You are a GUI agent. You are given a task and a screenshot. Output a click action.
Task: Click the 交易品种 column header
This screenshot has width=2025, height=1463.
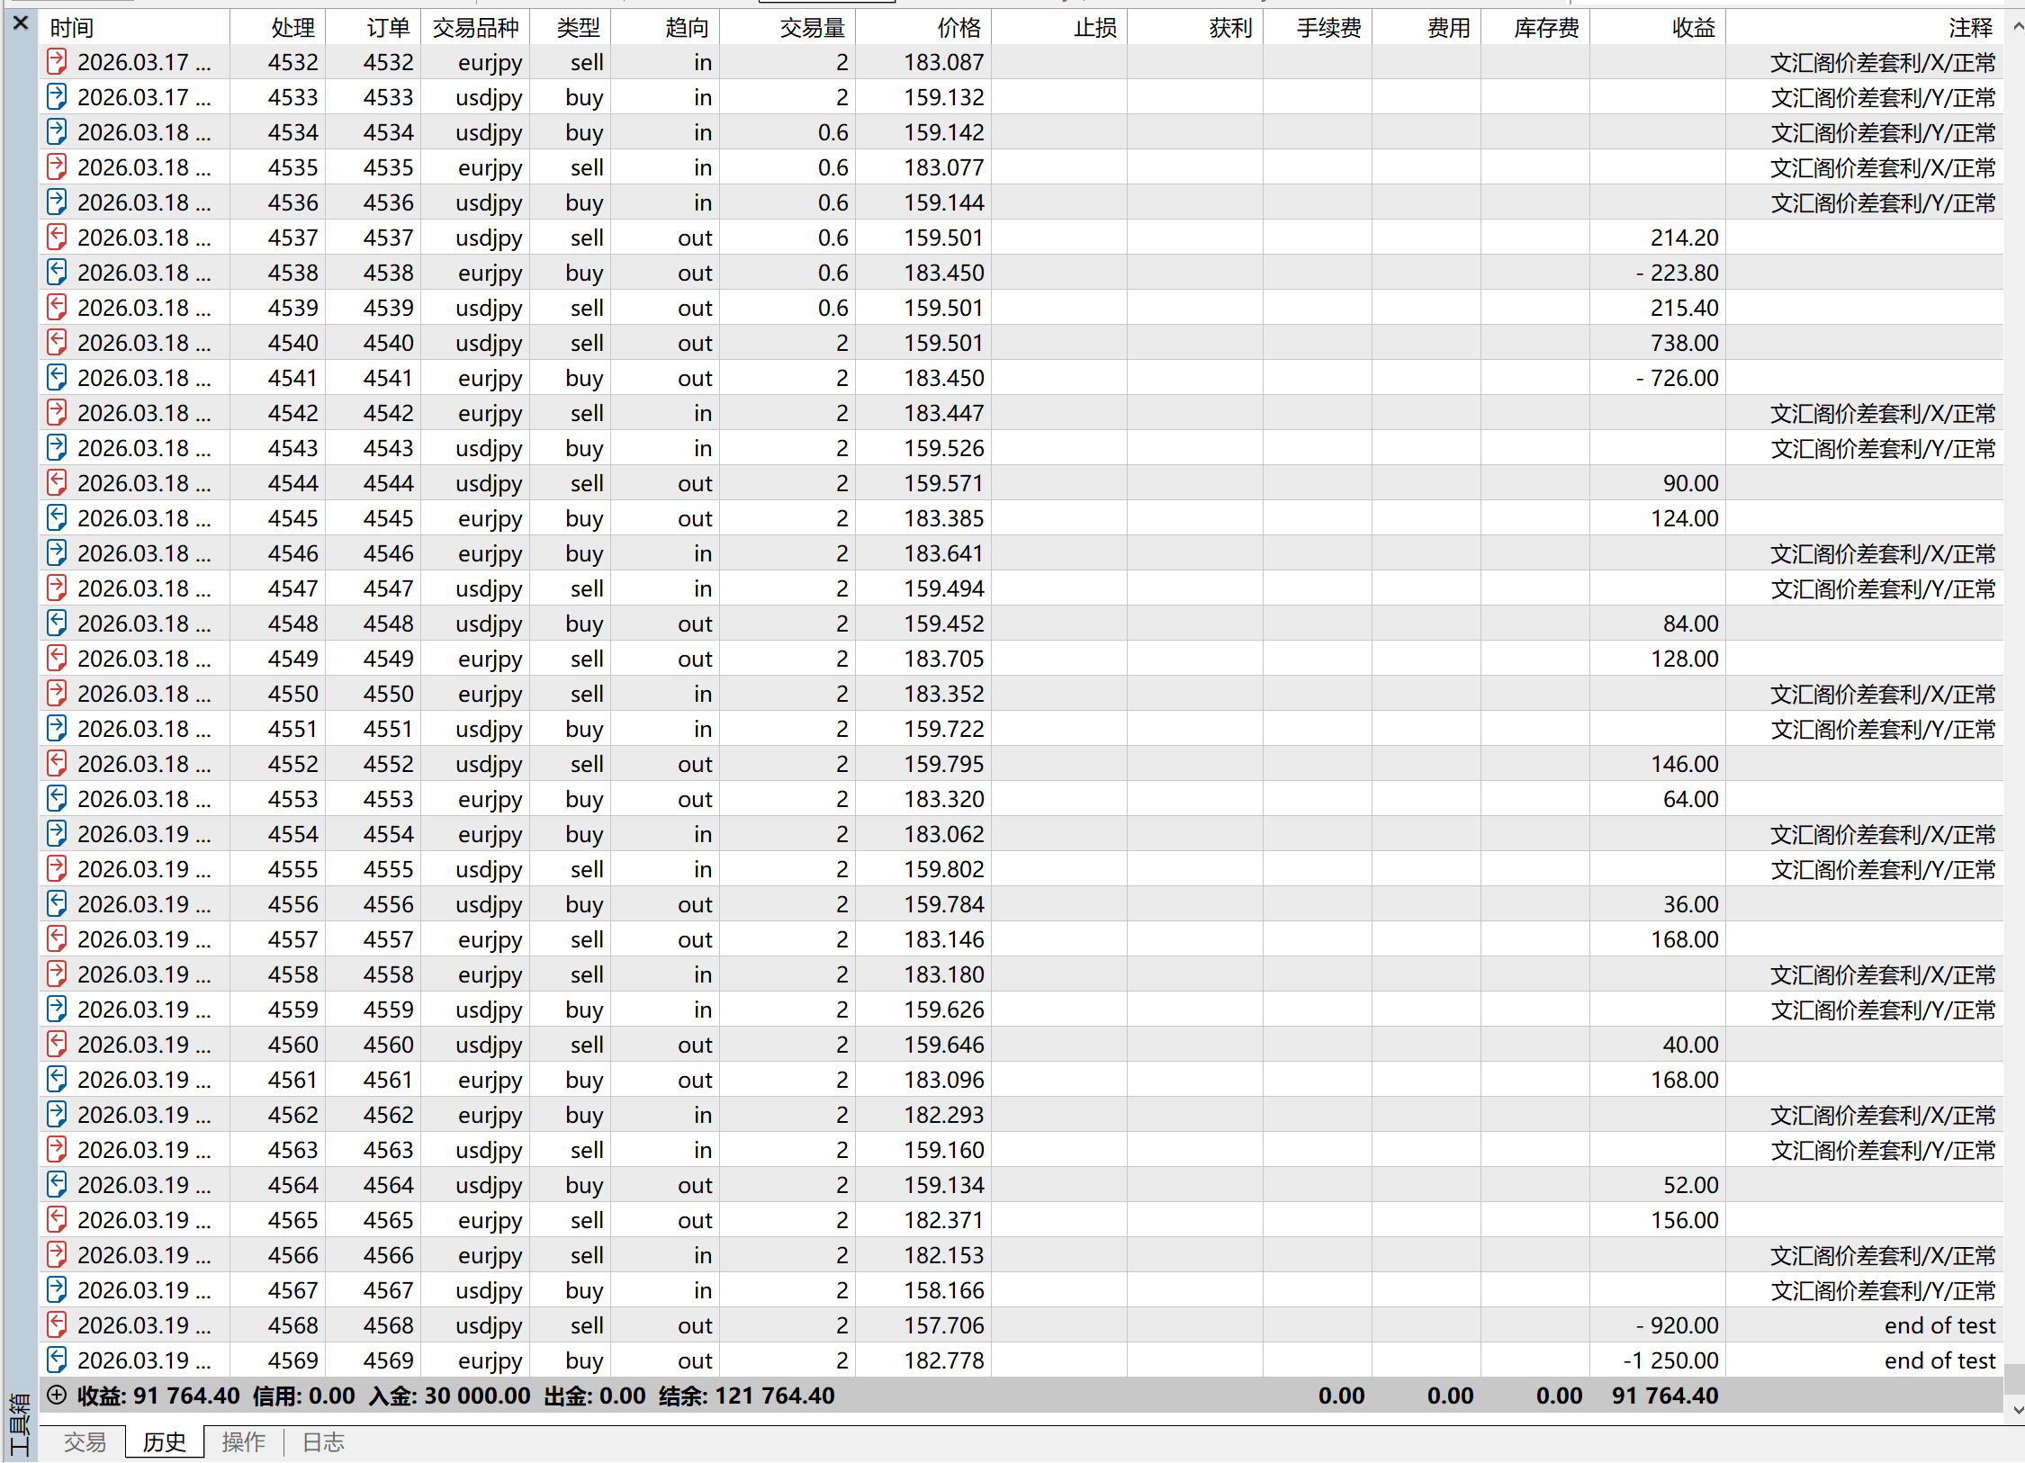pyautogui.click(x=475, y=28)
